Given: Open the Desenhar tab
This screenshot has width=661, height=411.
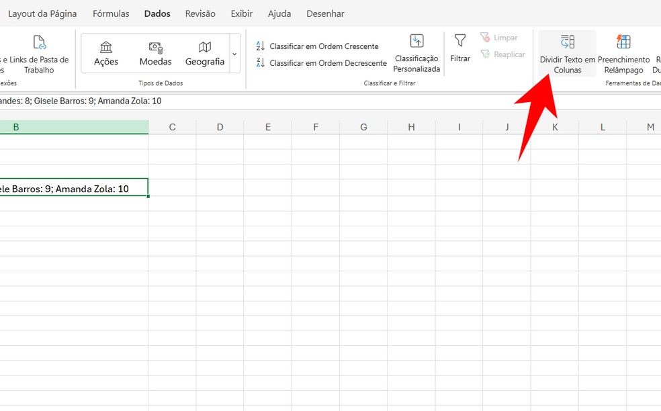Looking at the screenshot, I should tap(325, 13).
